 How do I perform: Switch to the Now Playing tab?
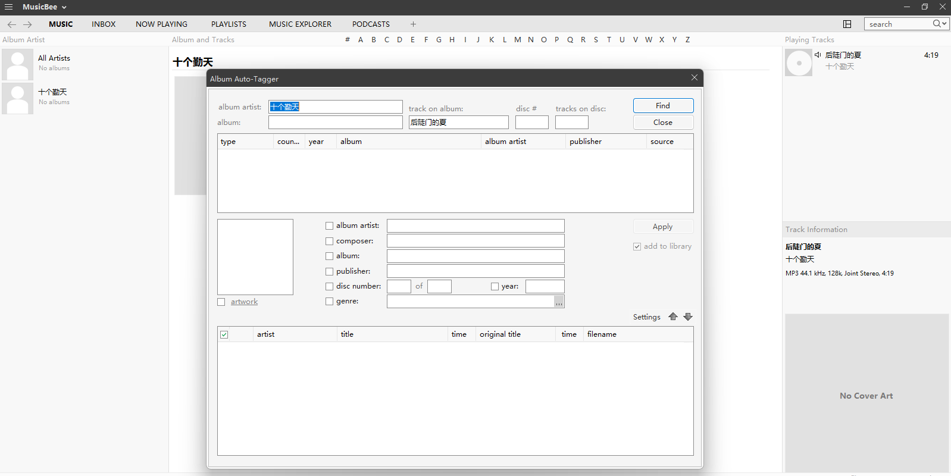point(161,24)
